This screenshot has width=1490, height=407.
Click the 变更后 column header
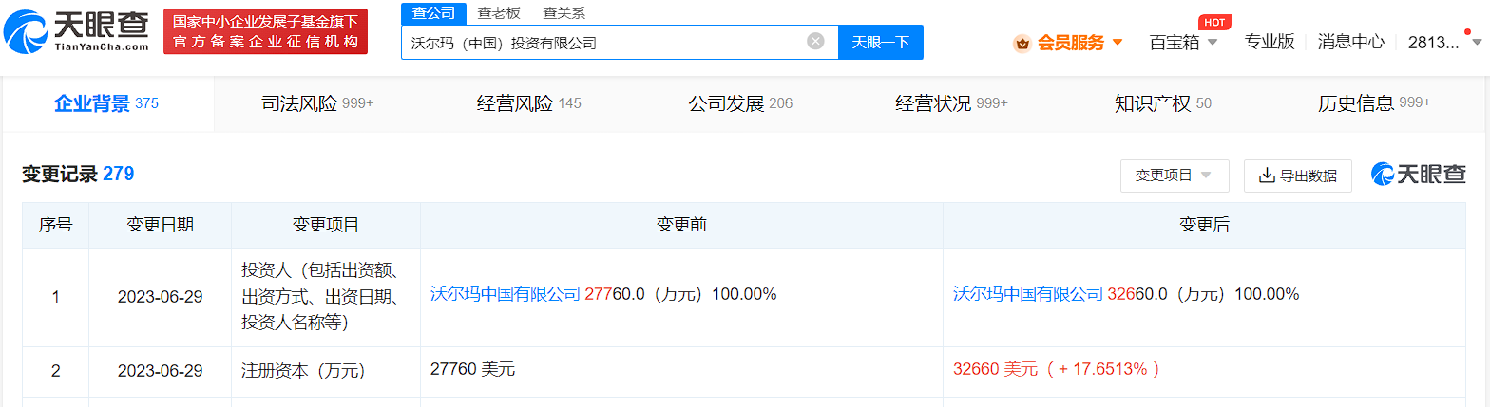pos(1204,225)
